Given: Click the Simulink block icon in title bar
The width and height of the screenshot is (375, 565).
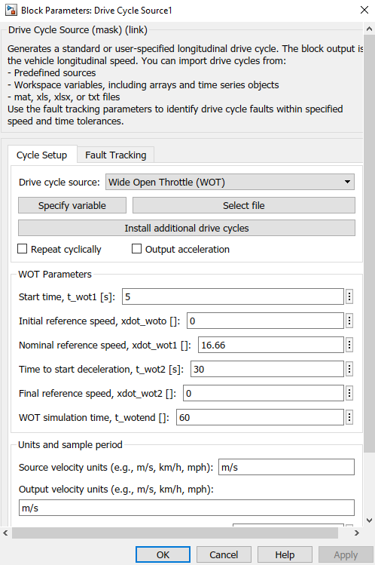Looking at the screenshot, I should (x=11, y=10).
